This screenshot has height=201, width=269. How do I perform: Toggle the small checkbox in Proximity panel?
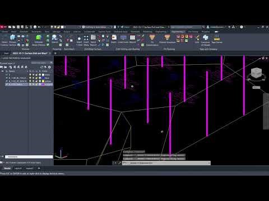click(61, 45)
